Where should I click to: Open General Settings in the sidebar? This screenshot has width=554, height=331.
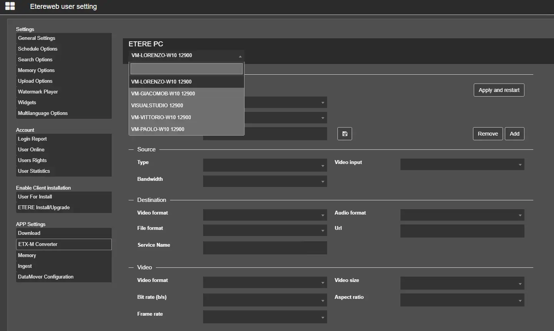pos(37,38)
